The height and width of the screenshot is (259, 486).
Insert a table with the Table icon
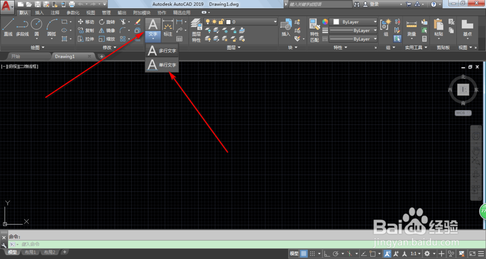coord(179,39)
